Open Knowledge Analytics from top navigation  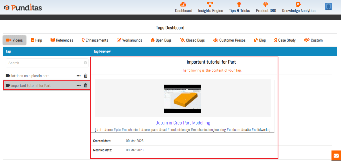pos(298,10)
